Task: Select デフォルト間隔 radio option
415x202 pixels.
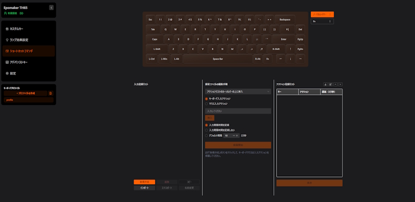Action: pyautogui.click(x=206, y=135)
